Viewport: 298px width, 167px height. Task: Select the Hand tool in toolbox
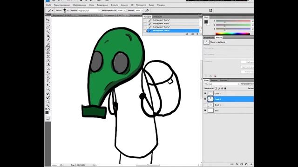[47, 102]
